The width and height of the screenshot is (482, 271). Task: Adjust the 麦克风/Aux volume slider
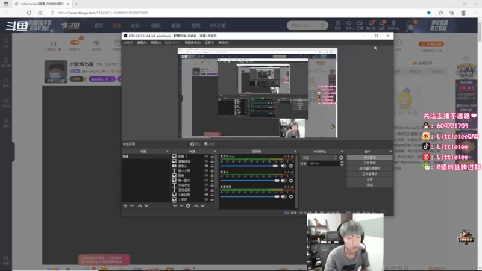[249, 166]
